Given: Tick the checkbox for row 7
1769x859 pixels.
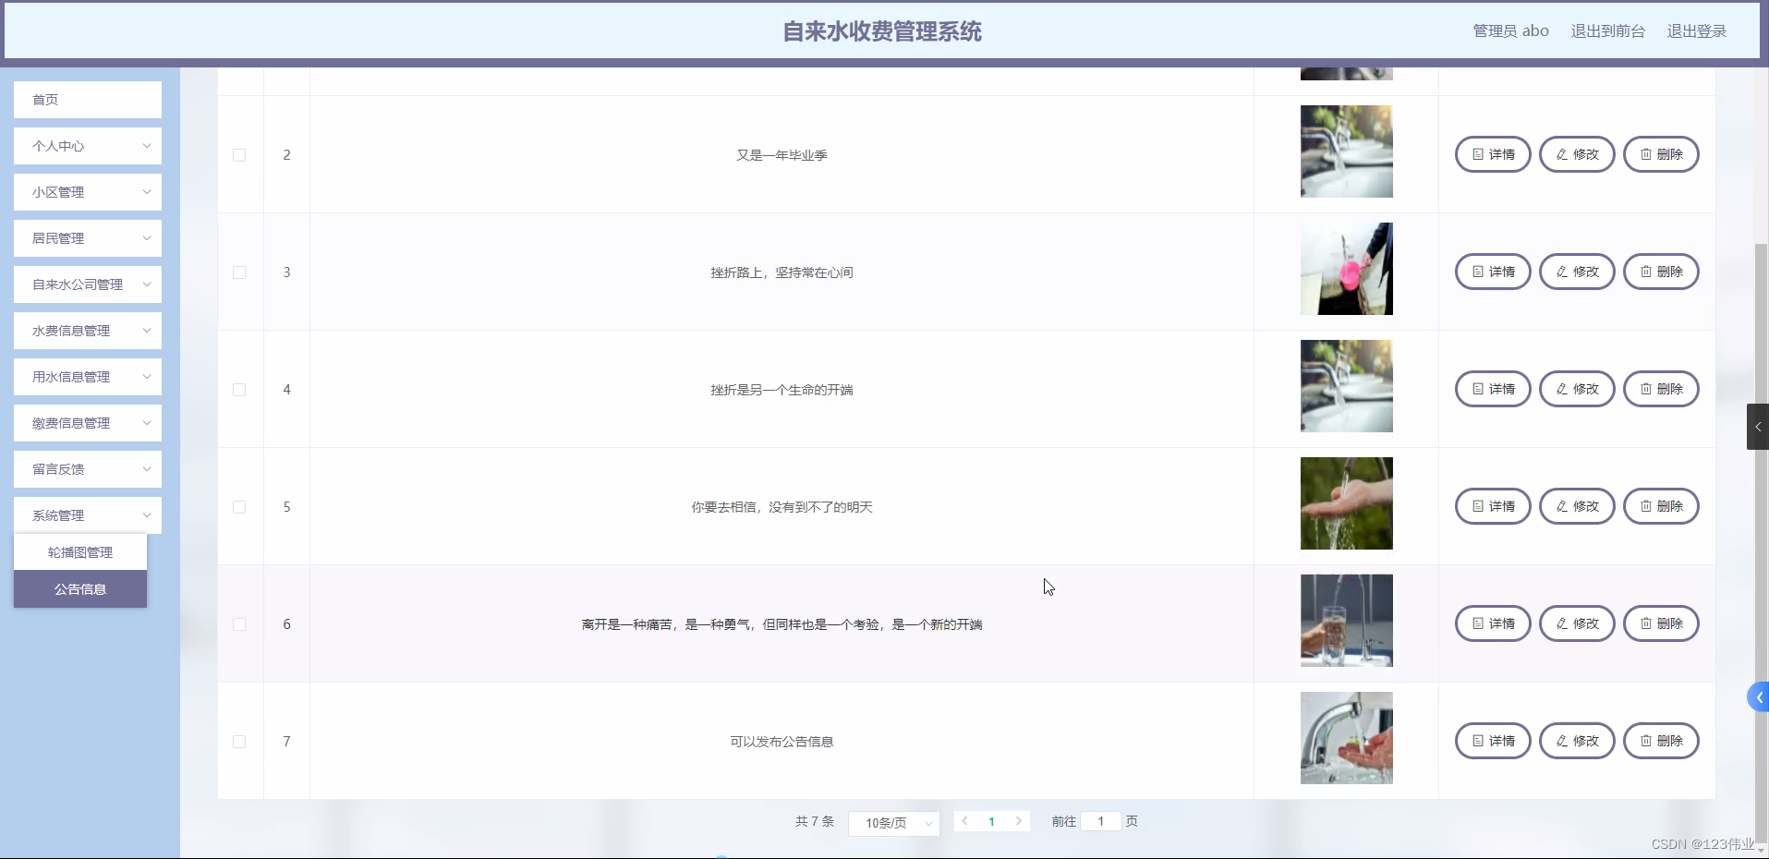Looking at the screenshot, I should (x=239, y=742).
